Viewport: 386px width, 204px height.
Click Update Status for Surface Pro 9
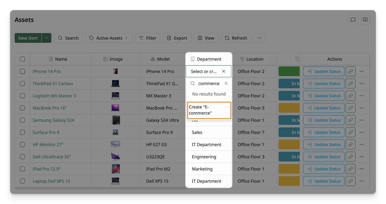324,132
